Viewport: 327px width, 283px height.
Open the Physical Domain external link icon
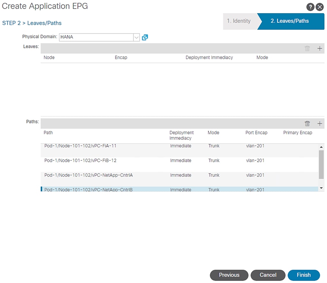145,37
